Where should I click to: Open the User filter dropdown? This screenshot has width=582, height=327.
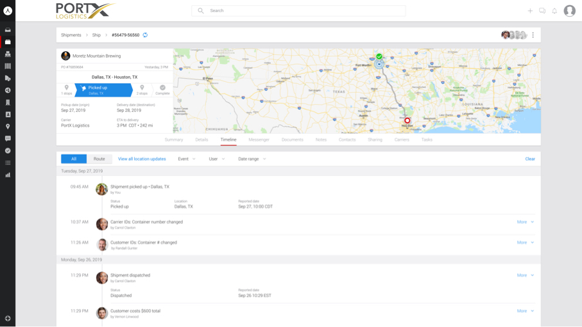217,159
